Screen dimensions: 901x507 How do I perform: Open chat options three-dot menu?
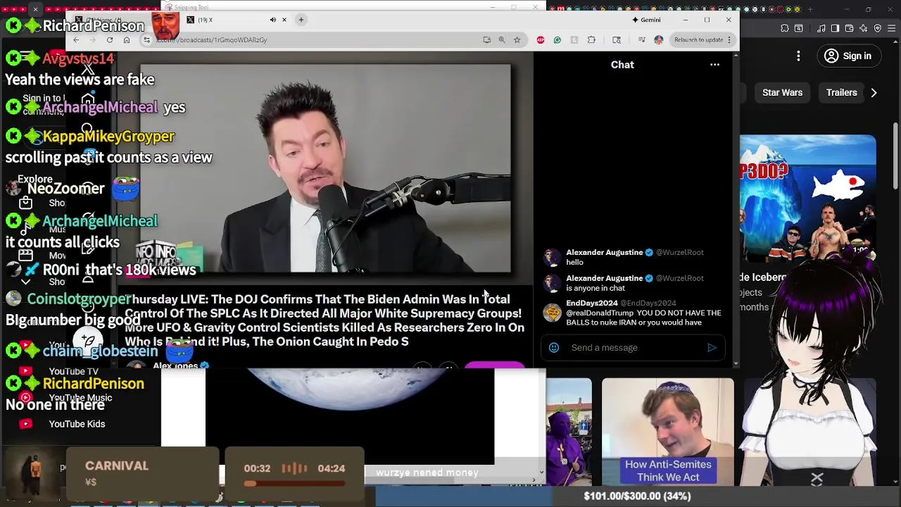714,65
